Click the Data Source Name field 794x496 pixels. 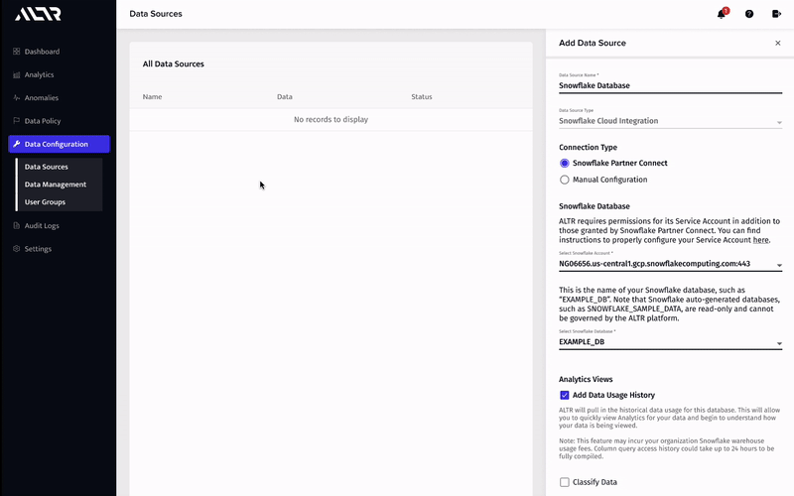pos(671,85)
